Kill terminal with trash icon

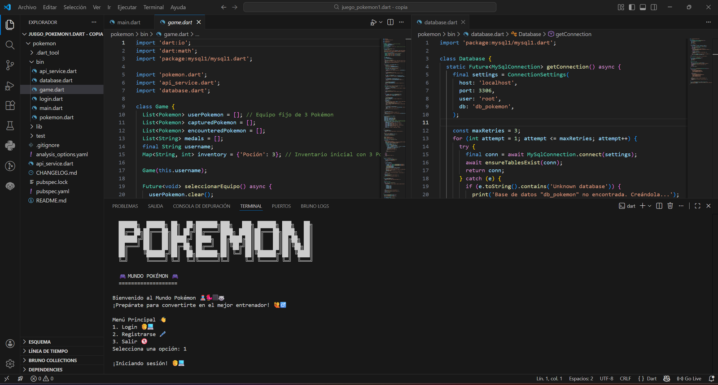(670, 206)
